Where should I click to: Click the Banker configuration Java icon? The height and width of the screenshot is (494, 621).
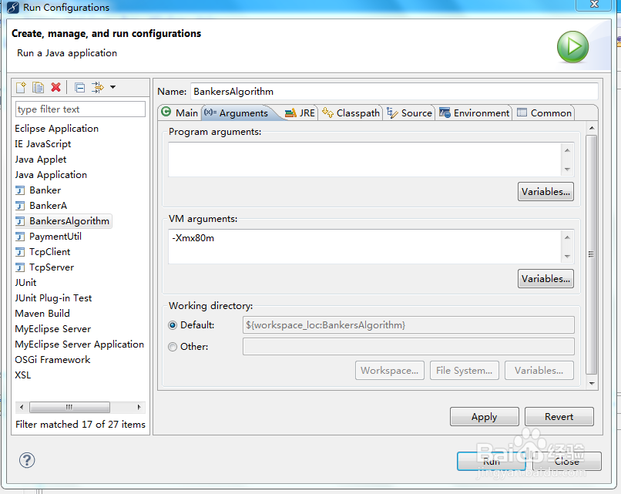pyautogui.click(x=20, y=190)
